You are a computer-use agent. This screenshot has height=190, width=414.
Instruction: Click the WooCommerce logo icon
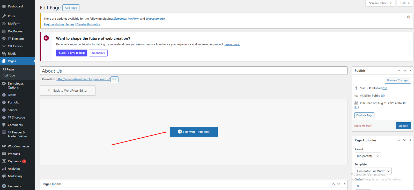pyautogui.click(x=4, y=146)
